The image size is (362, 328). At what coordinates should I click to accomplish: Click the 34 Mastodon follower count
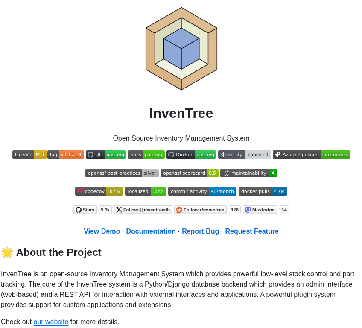[x=284, y=210]
